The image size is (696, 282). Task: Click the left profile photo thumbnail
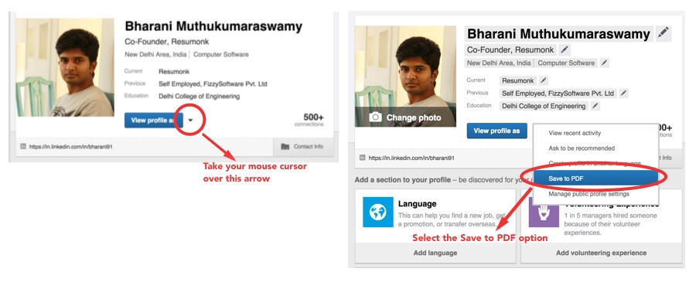click(65, 67)
